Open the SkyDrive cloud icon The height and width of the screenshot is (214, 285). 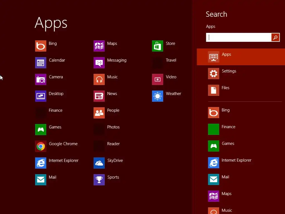[99, 163]
